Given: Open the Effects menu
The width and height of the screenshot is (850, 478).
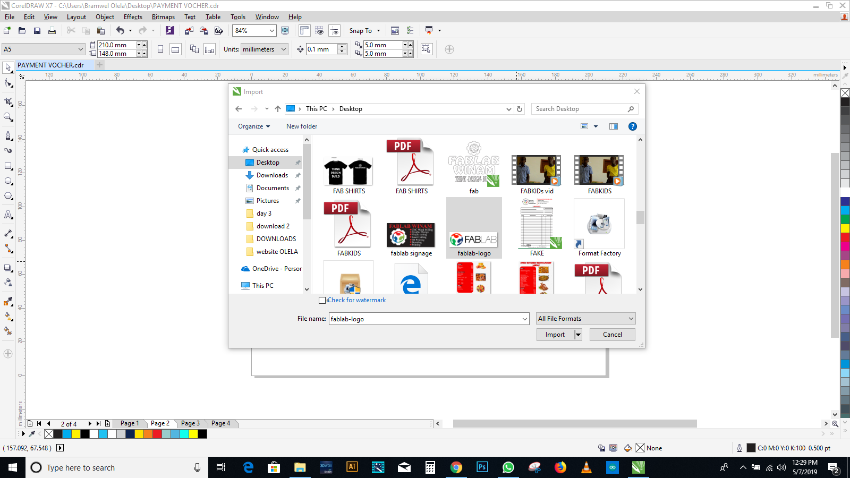Looking at the screenshot, I should tap(133, 17).
